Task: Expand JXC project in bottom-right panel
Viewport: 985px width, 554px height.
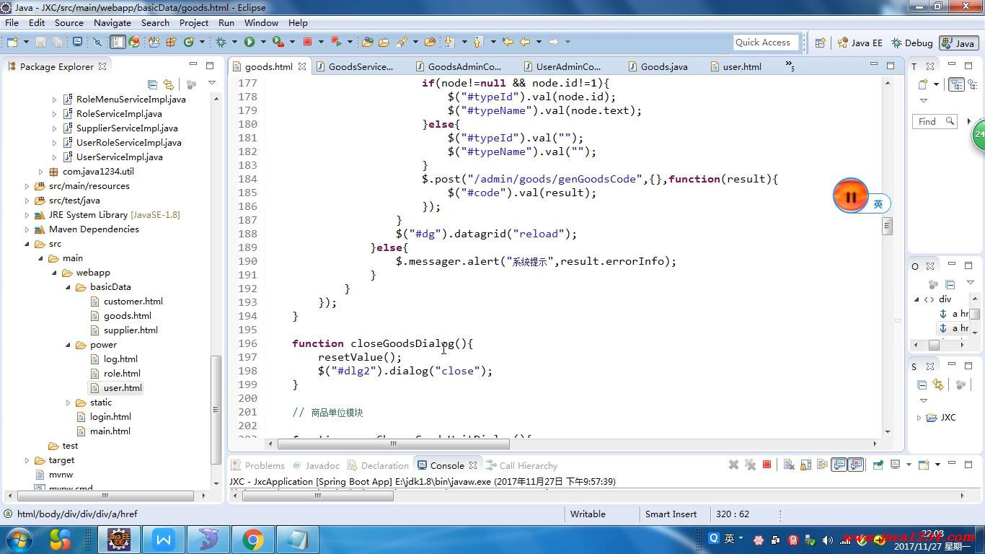Action: pos(919,418)
